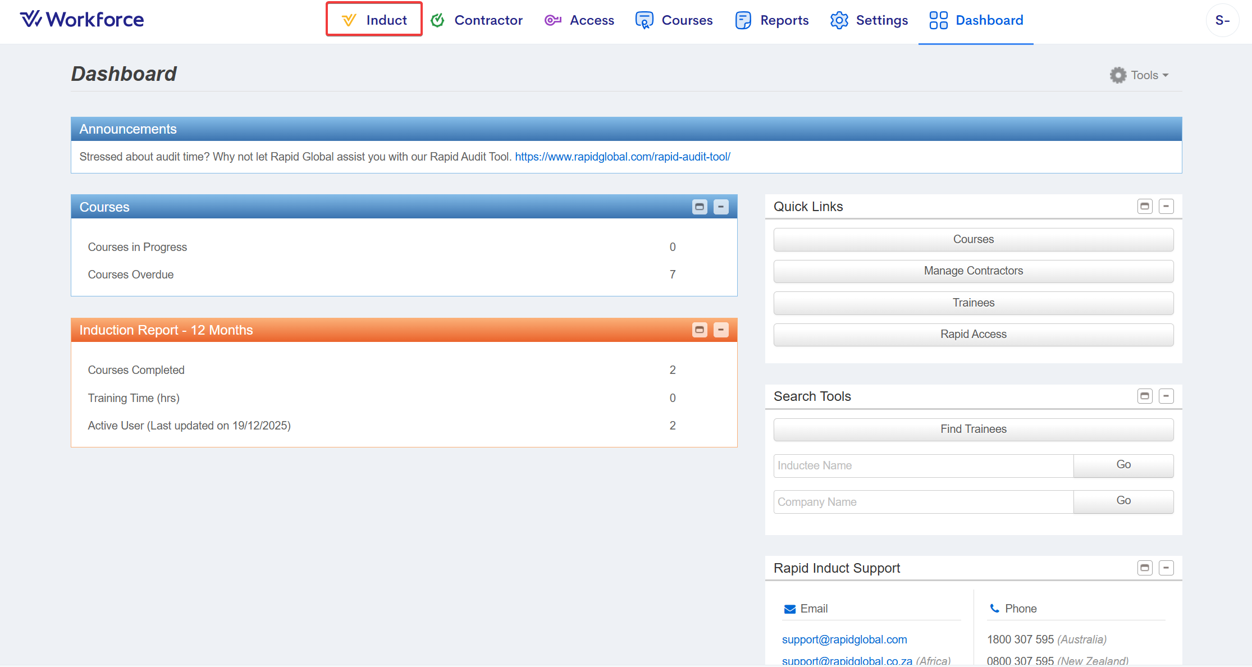This screenshot has height=667, width=1252.
Task: Click the Manage Contractors quick link button
Action: [973, 271]
